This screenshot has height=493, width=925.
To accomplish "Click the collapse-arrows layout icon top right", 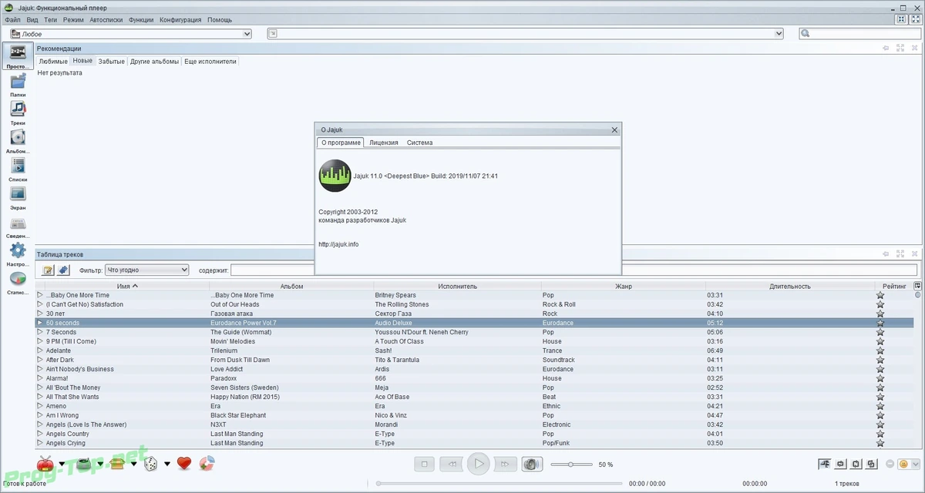I will 900,20.
